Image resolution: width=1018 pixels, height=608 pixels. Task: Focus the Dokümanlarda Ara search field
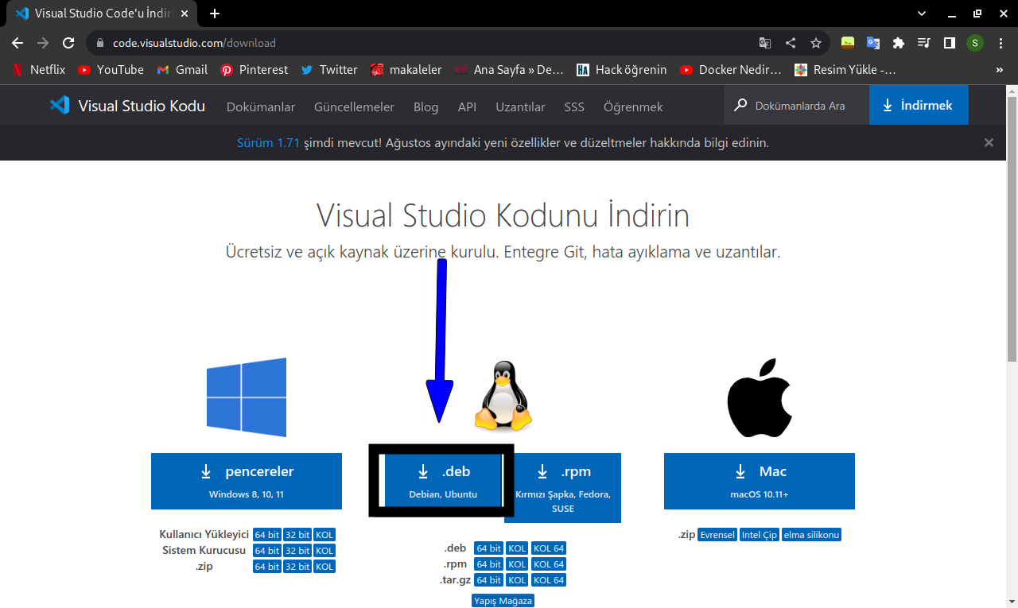click(796, 106)
